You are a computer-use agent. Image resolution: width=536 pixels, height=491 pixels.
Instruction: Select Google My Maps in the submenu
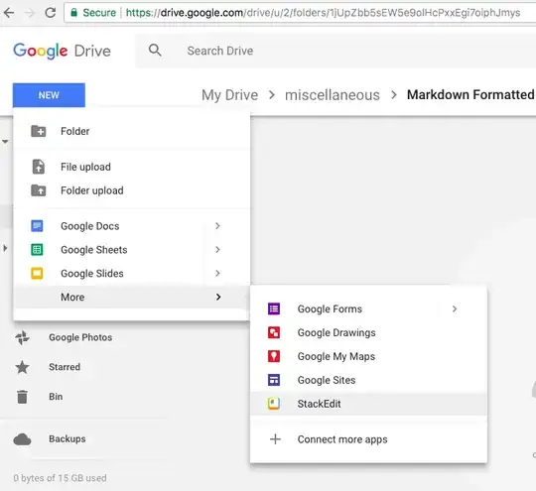[368, 356]
